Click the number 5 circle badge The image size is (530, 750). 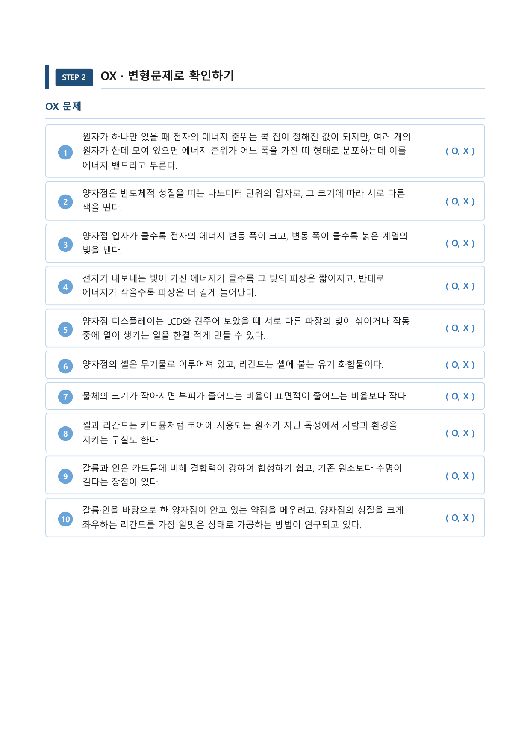click(65, 329)
